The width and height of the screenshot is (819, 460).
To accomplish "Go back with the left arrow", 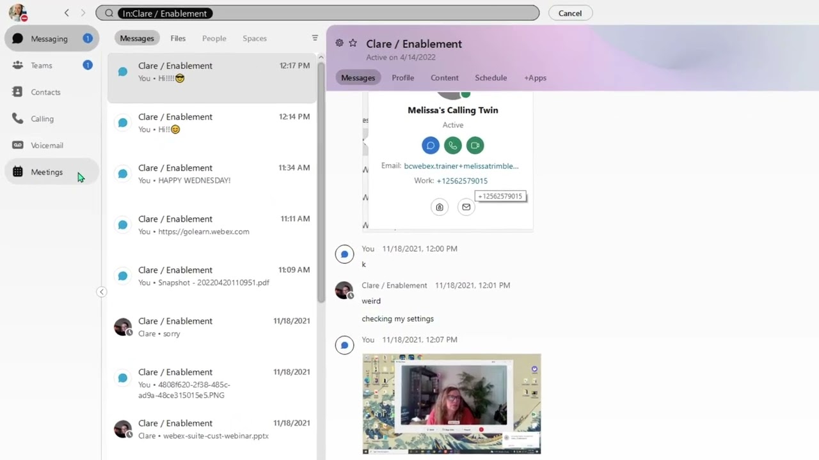I will coord(67,13).
